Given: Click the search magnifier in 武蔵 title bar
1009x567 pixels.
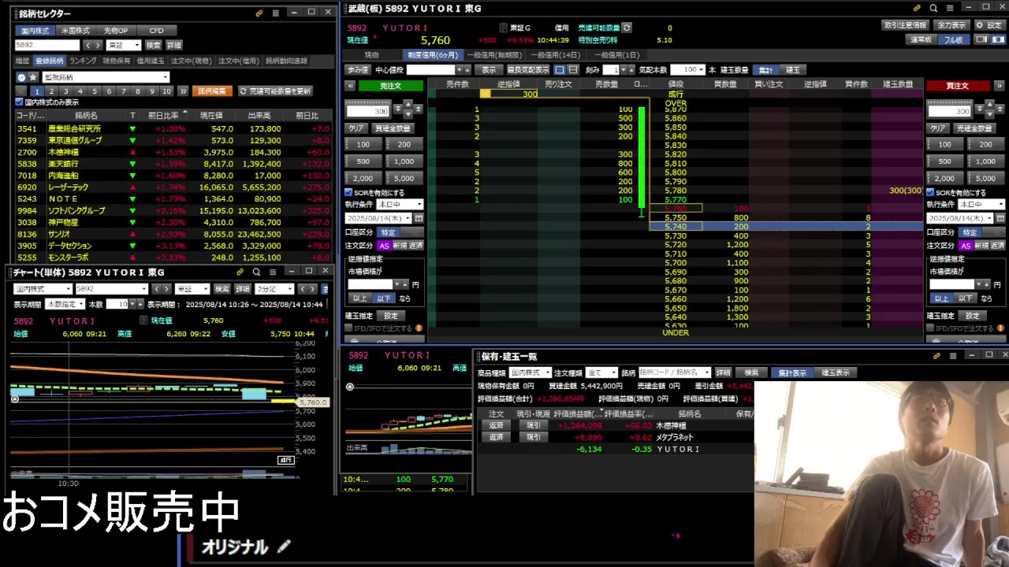Looking at the screenshot, I should (x=933, y=8).
